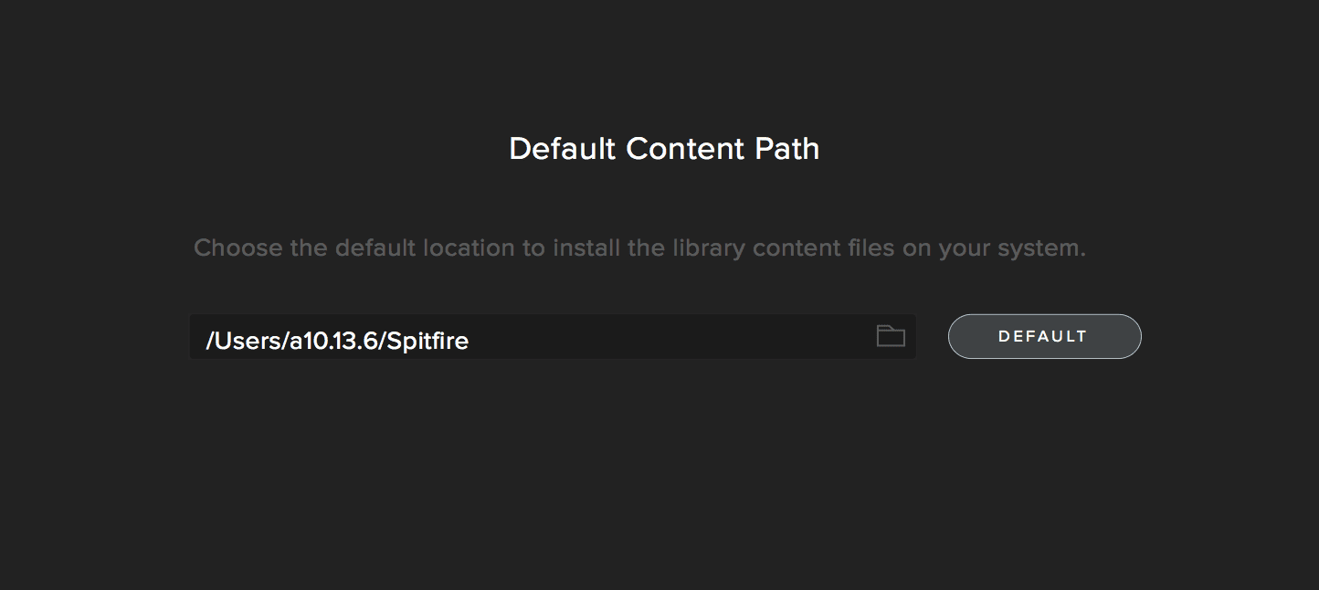Click the word 'Path' in the title
Image resolution: width=1319 pixels, height=590 pixels.
coord(786,149)
